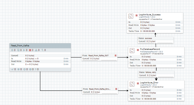Click stopped status square on LogAttribute_Success
194x105 pixels.
(x=137, y=15)
